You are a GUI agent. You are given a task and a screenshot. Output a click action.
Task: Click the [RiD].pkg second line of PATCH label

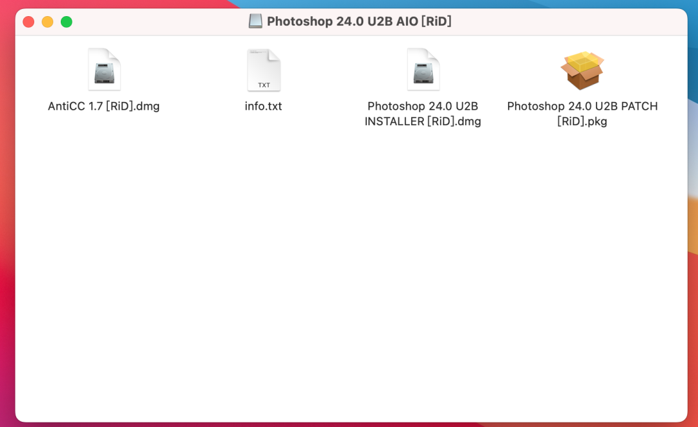coord(582,121)
